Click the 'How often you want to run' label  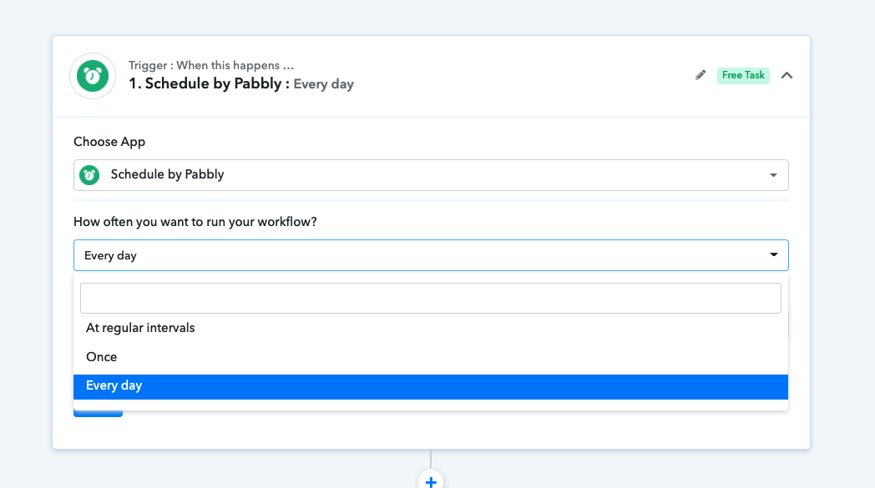click(195, 222)
